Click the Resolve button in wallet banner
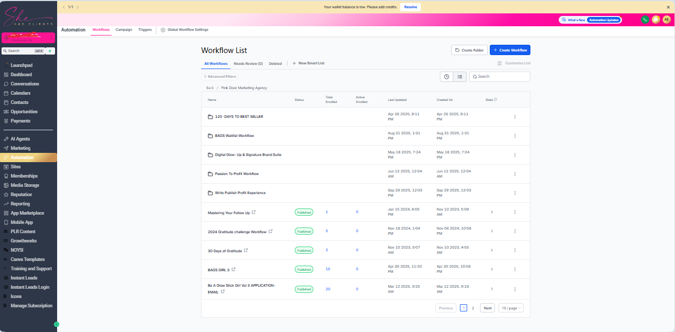 click(x=410, y=7)
